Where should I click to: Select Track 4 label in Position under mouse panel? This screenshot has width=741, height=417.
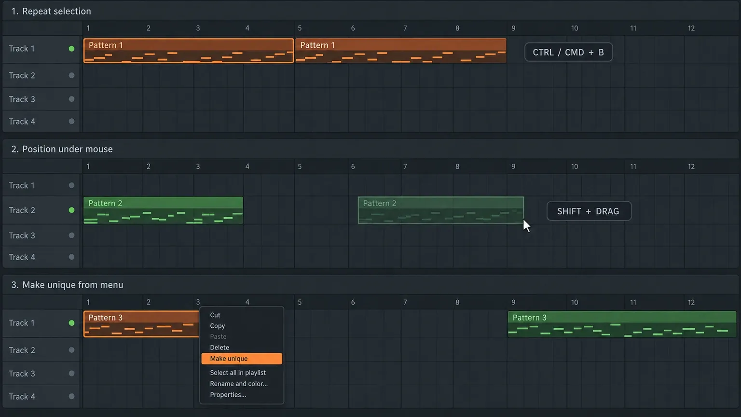(22, 257)
